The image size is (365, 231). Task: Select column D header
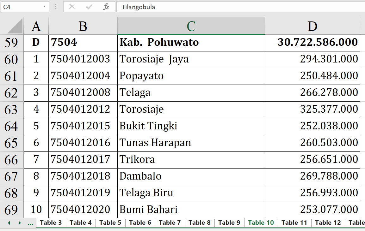click(312, 26)
